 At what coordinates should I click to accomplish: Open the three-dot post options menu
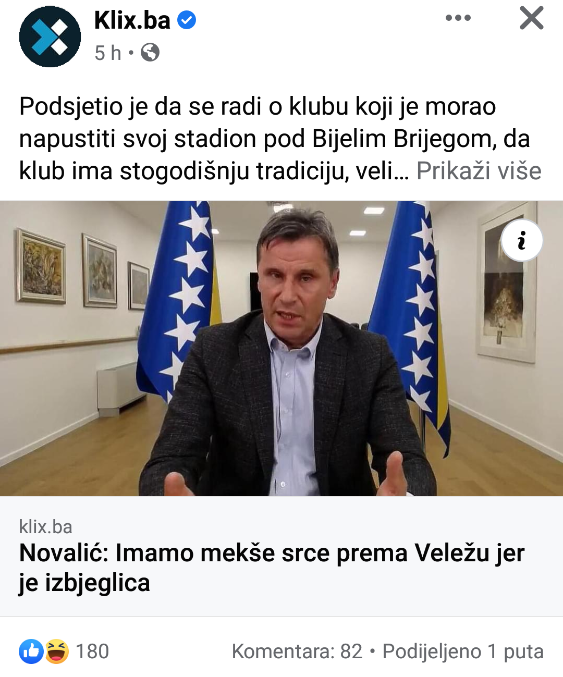pyautogui.click(x=458, y=18)
